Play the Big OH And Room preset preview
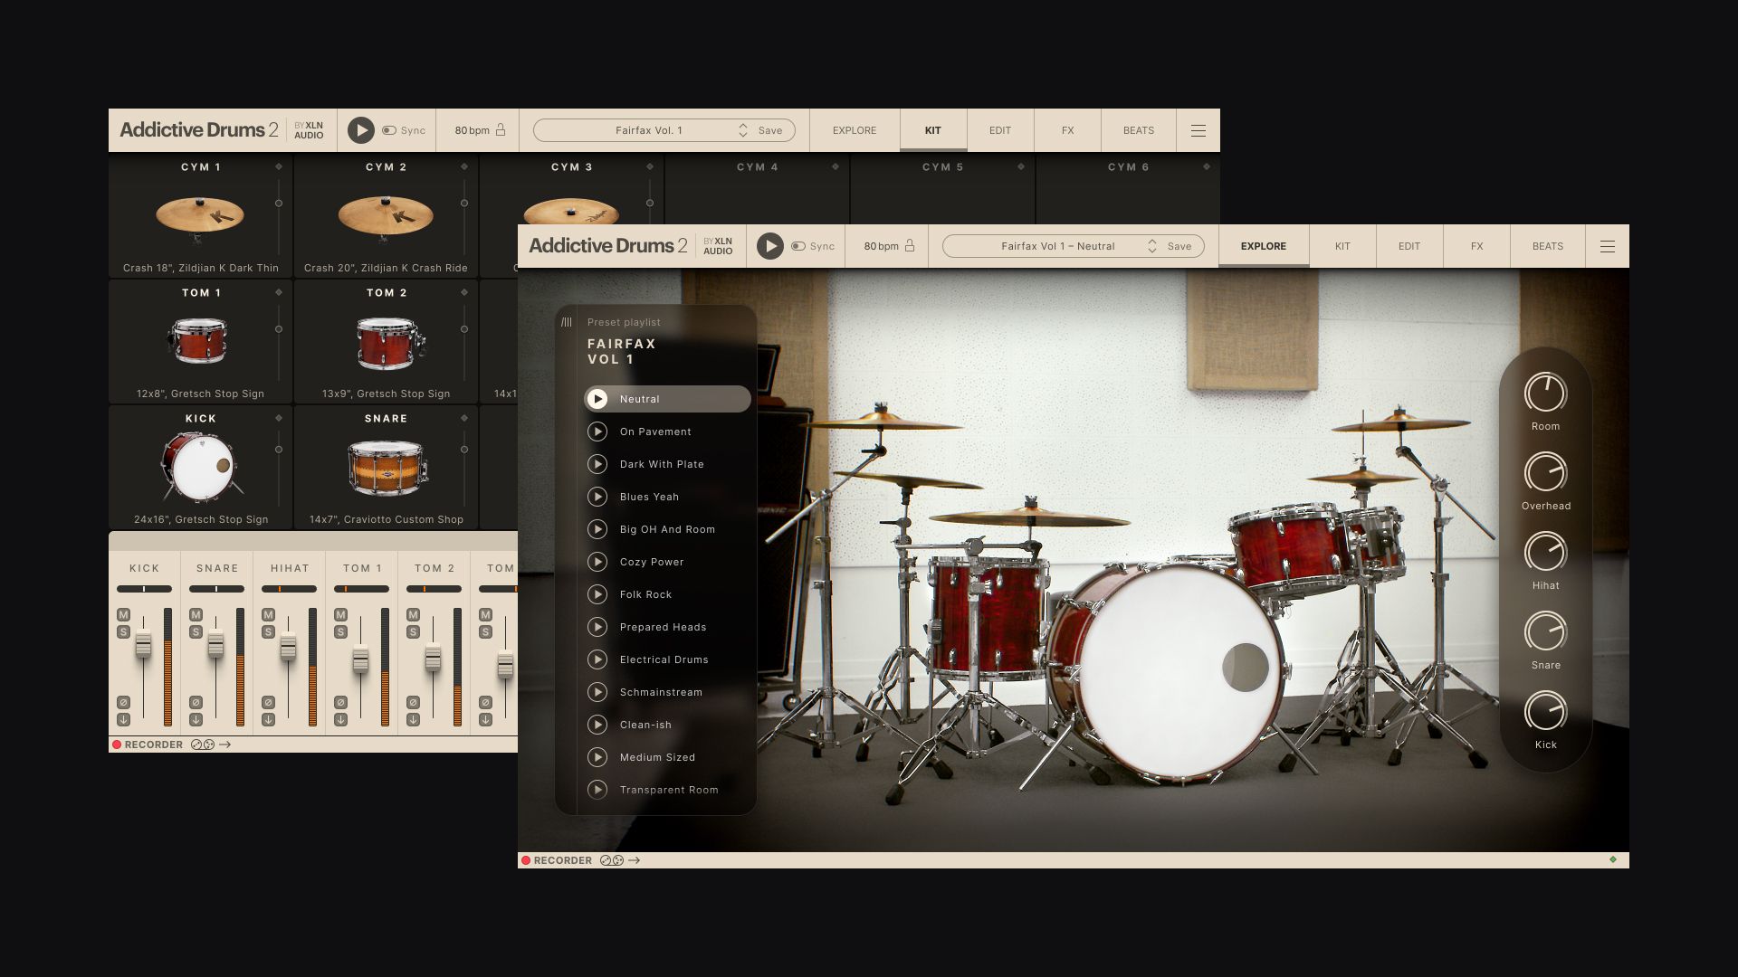This screenshot has height=977, width=1738. click(x=597, y=529)
